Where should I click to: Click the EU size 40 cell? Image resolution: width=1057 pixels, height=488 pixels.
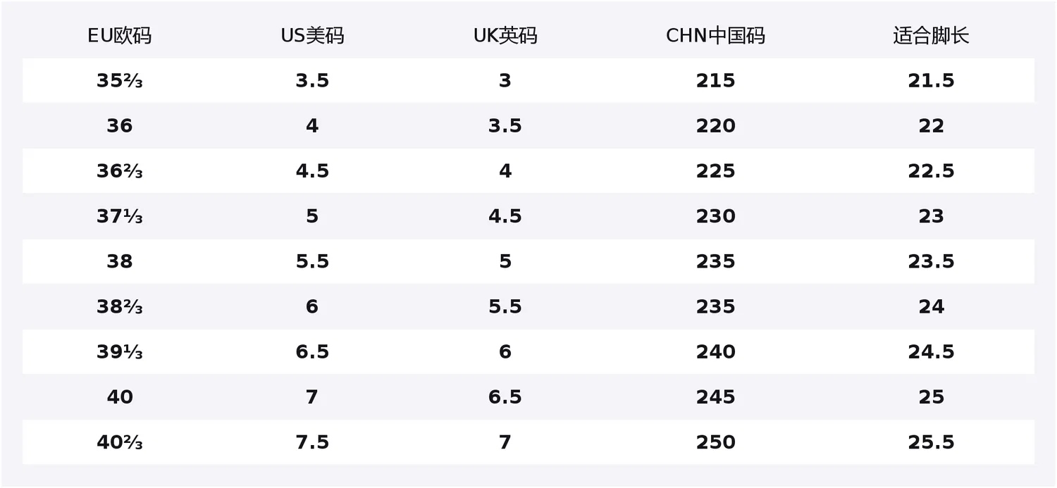click(120, 397)
